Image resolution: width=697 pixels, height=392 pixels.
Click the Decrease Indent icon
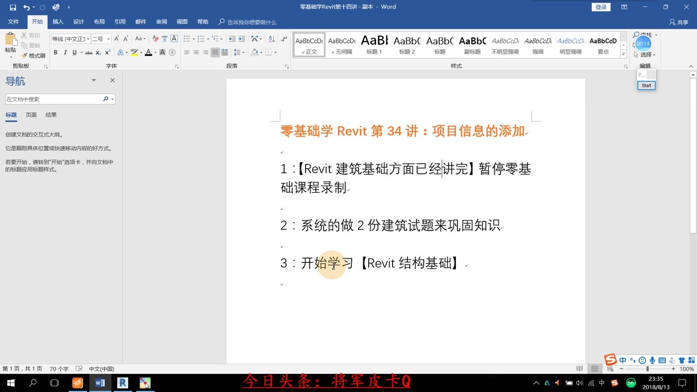pyautogui.click(x=233, y=39)
